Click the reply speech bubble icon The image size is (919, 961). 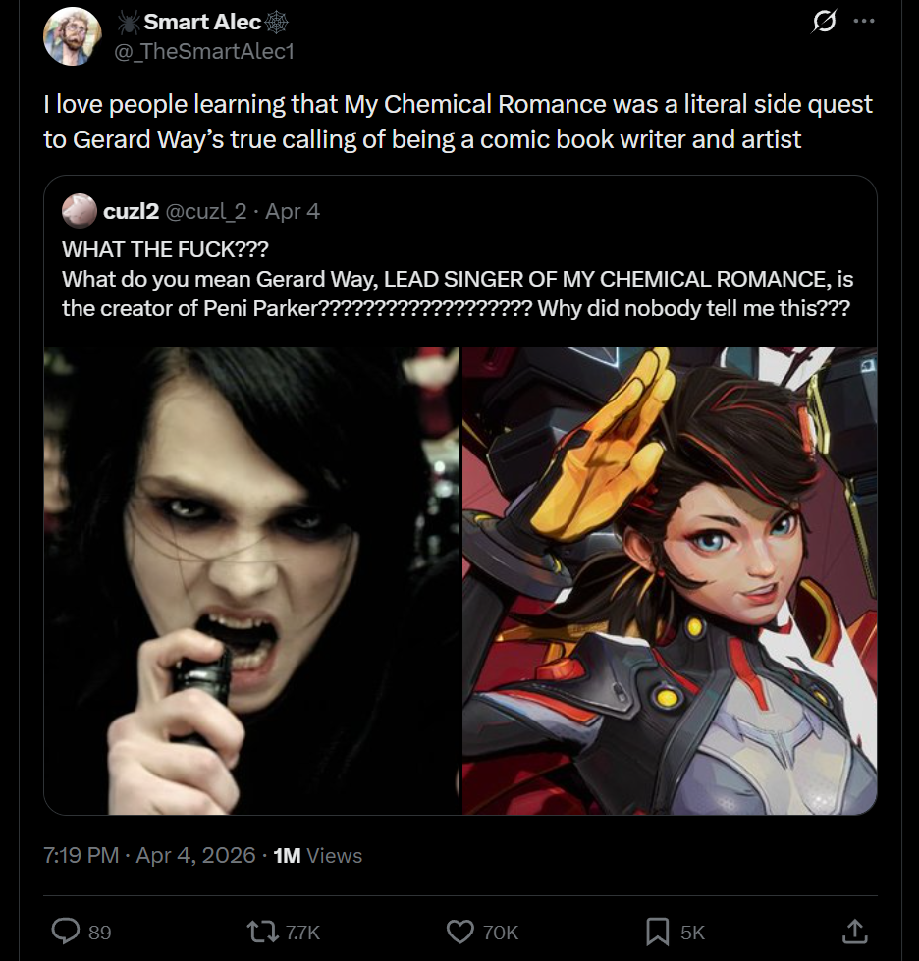coord(65,931)
